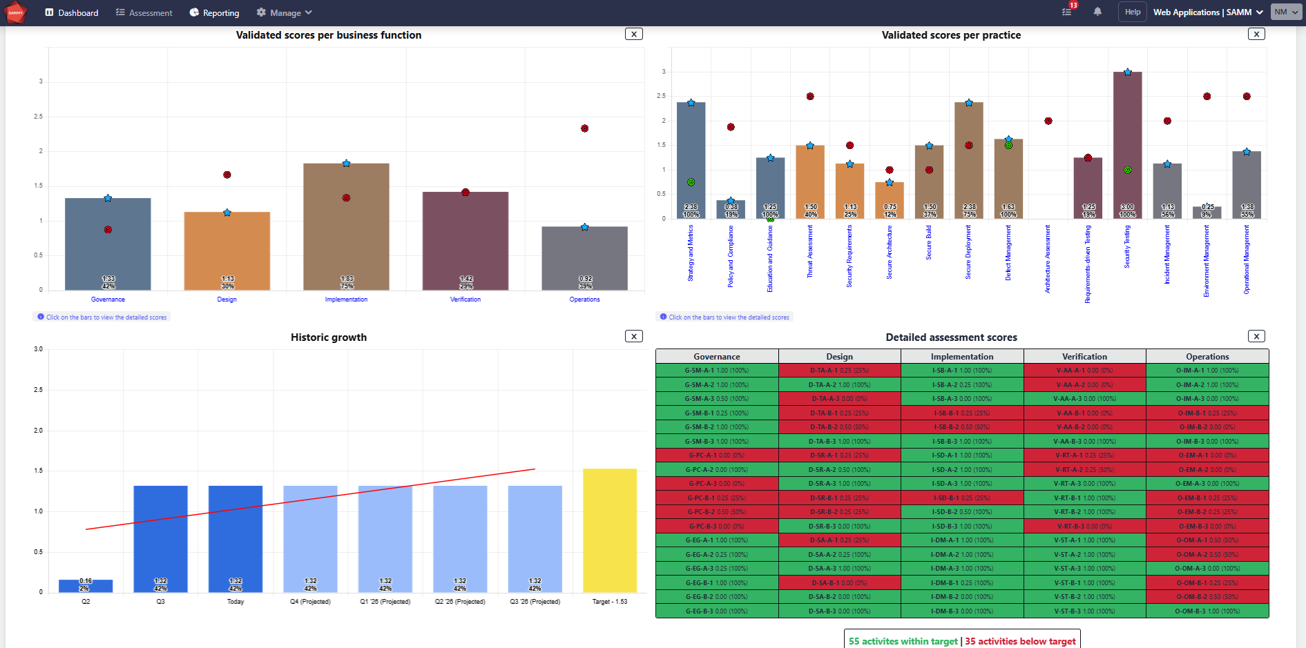Close the Historic growth panel

pos(633,336)
